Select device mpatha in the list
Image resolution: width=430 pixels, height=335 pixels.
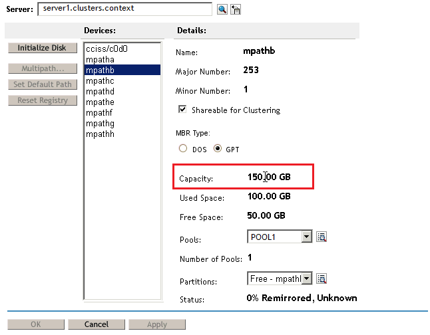[x=122, y=59]
